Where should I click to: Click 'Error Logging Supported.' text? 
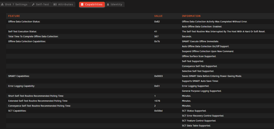pos(196,86)
